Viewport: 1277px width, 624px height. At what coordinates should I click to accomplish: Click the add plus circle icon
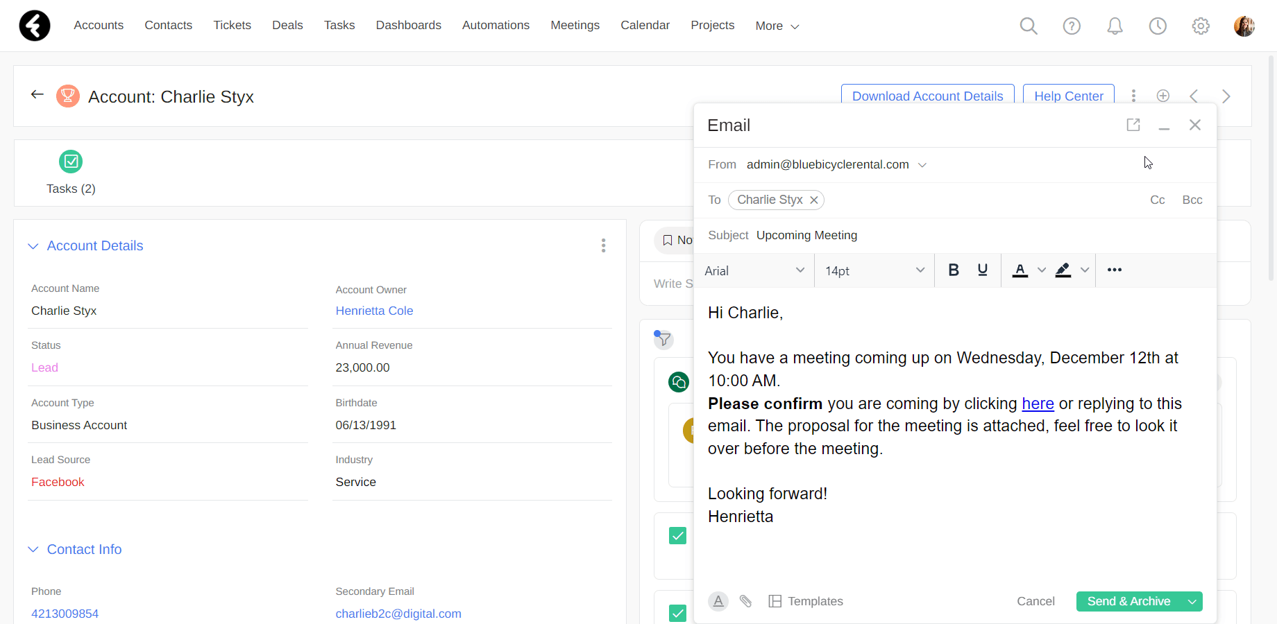[x=1163, y=96]
